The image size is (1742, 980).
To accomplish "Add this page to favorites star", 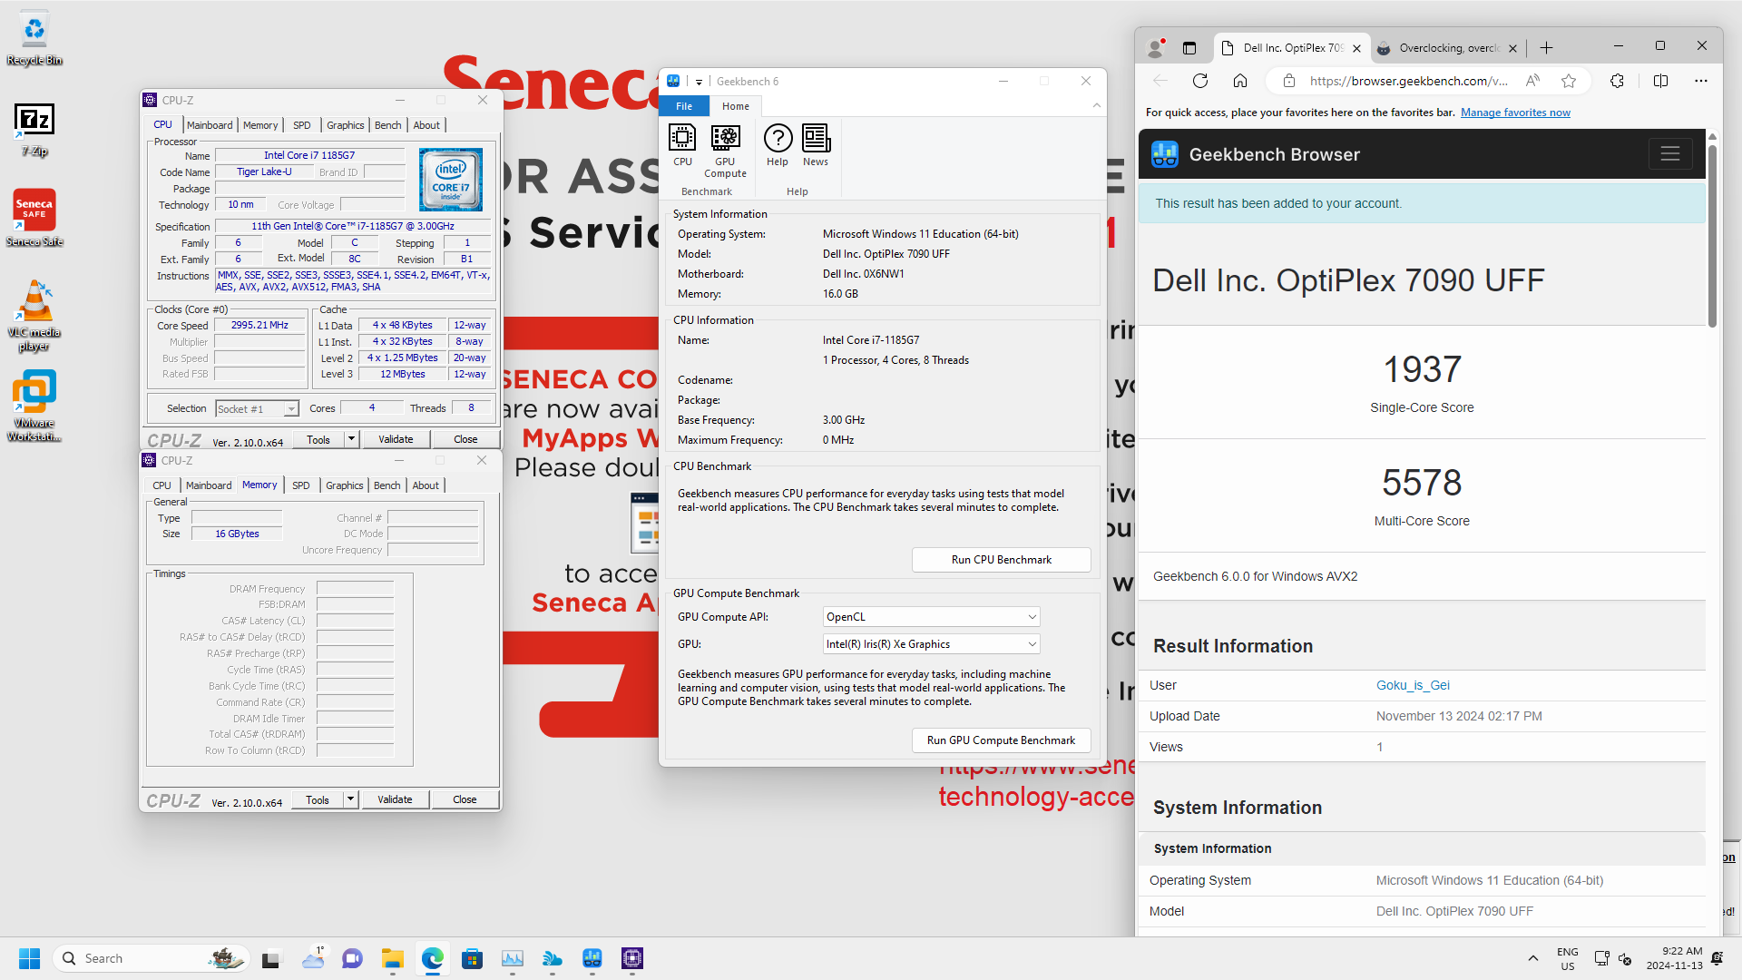I will click(x=1569, y=81).
